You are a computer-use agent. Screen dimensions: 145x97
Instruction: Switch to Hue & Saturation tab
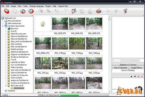pyautogui.click(x=120, y=68)
